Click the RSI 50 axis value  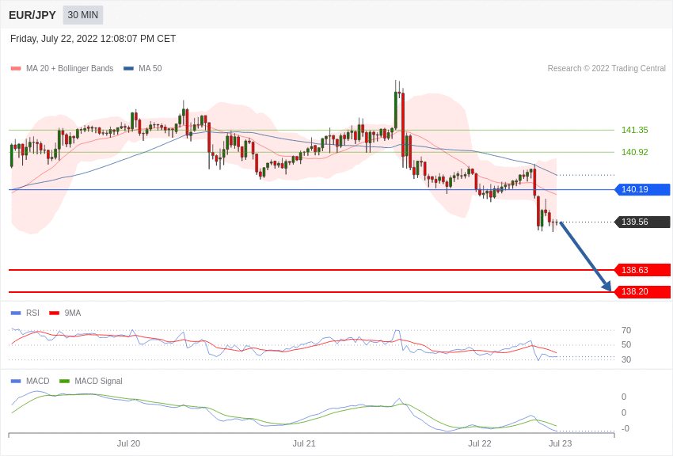626,344
